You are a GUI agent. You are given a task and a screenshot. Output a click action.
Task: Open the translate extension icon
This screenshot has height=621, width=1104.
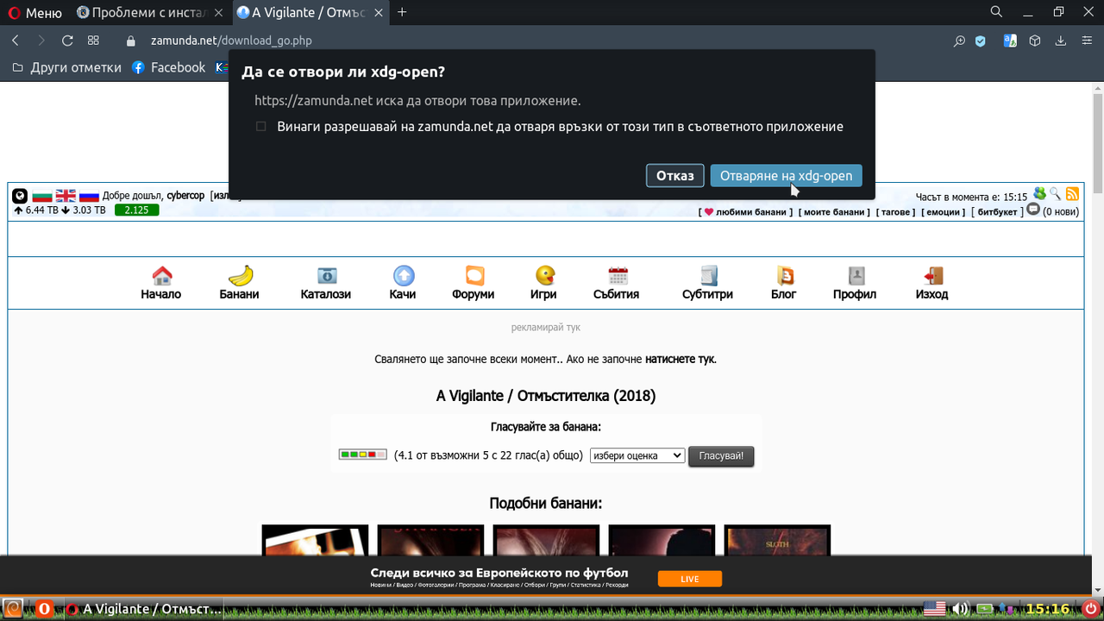(1010, 41)
